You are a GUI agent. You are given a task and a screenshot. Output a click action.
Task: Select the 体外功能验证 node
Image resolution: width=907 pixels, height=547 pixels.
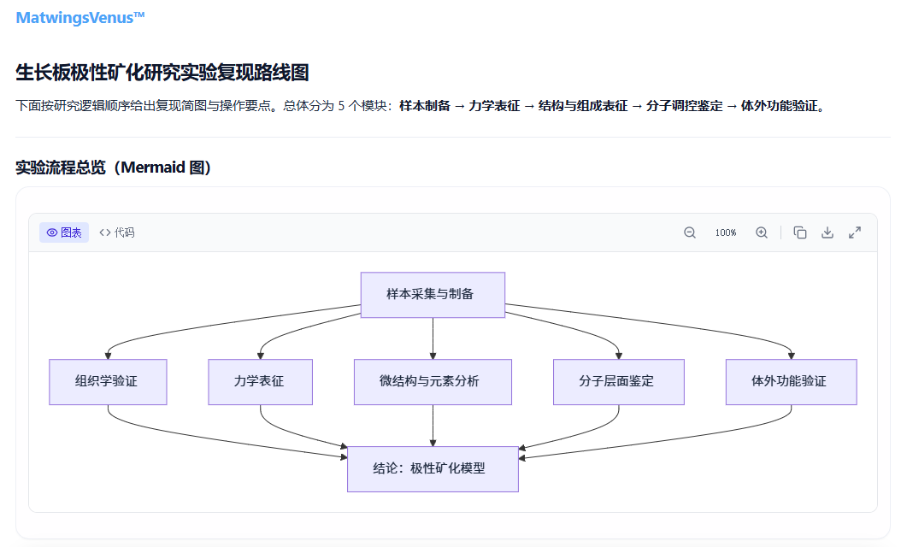[792, 382]
